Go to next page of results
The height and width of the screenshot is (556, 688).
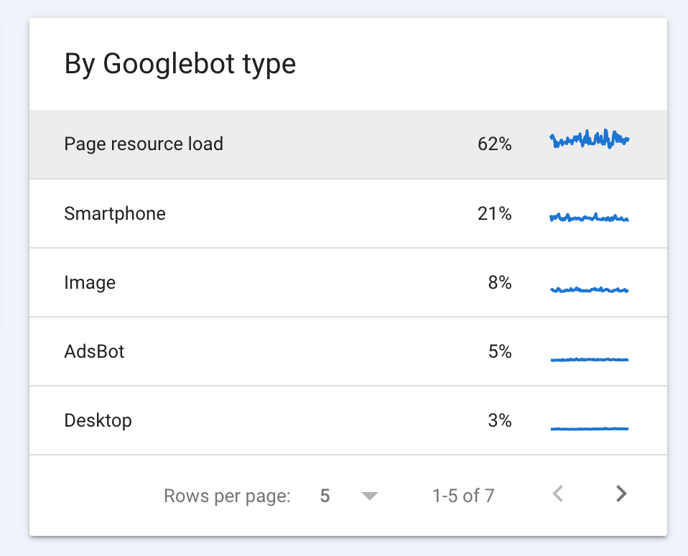pyautogui.click(x=621, y=494)
